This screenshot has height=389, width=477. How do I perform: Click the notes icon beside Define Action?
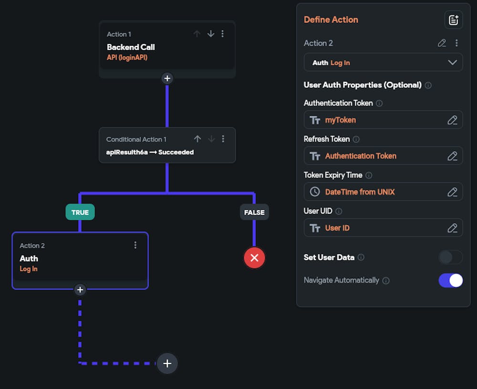[453, 20]
